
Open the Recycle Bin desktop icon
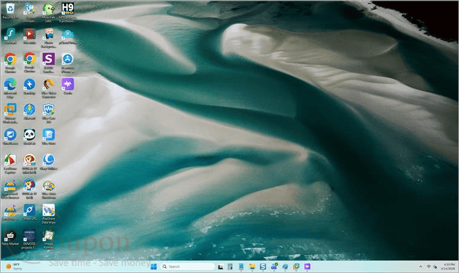10,11
